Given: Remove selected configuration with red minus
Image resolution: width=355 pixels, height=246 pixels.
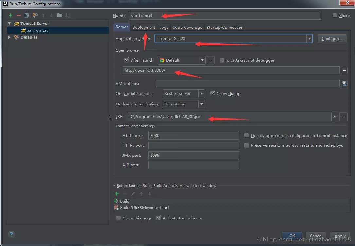Looking at the screenshot, I should (x=19, y=15).
